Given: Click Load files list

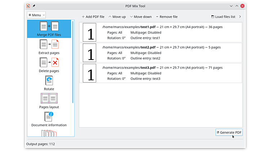Looking at the screenshot, I should coord(223,17).
